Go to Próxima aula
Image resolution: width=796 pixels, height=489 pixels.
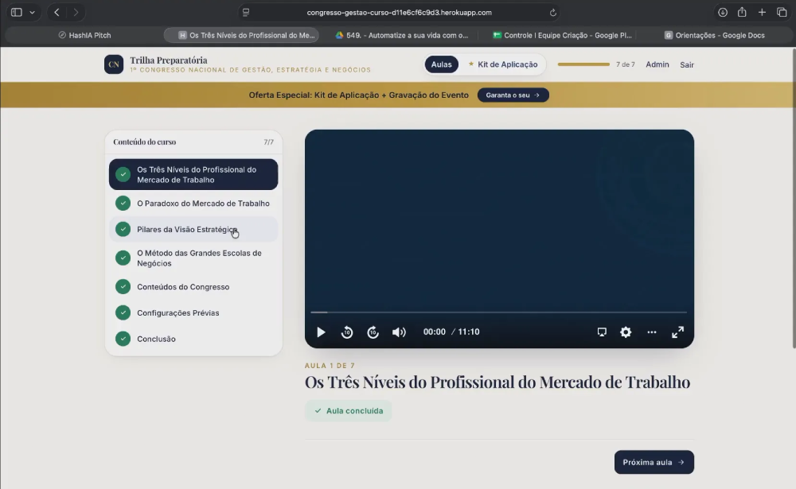pos(654,462)
